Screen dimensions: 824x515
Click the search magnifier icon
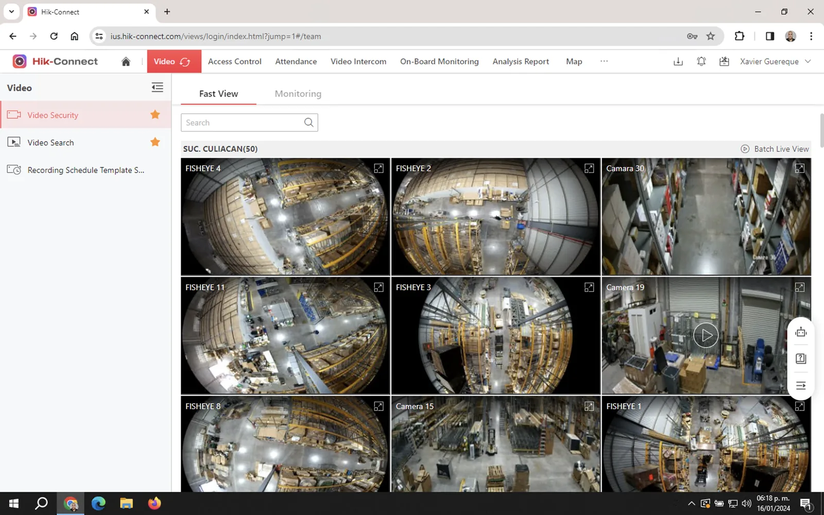tap(308, 123)
